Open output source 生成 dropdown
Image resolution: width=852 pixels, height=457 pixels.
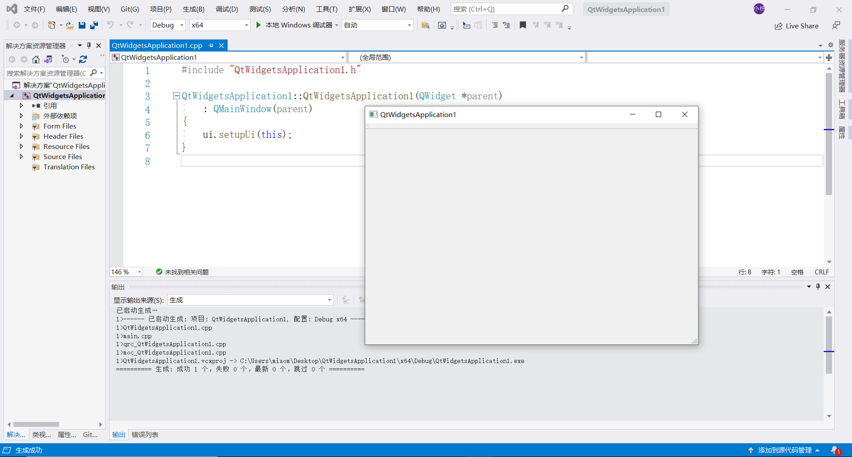(x=250, y=300)
